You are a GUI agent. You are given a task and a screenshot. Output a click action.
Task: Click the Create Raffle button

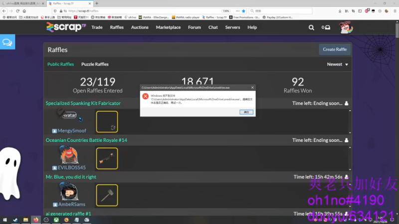(x=335, y=49)
